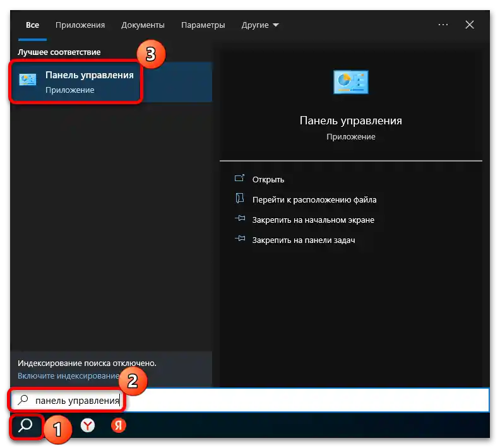Click the taskbar search magnifier icon
Viewport: 500px width, 448px height.
tap(25, 426)
